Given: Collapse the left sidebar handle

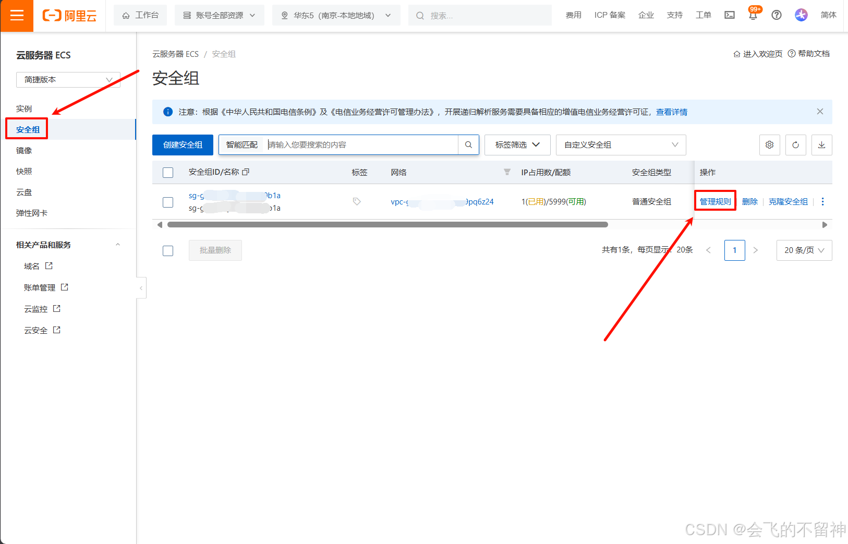Looking at the screenshot, I should click(x=141, y=288).
